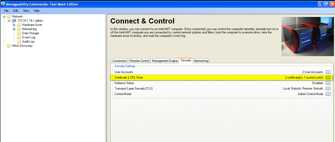
Task: Open the View menu
Action: (x=26, y=11)
